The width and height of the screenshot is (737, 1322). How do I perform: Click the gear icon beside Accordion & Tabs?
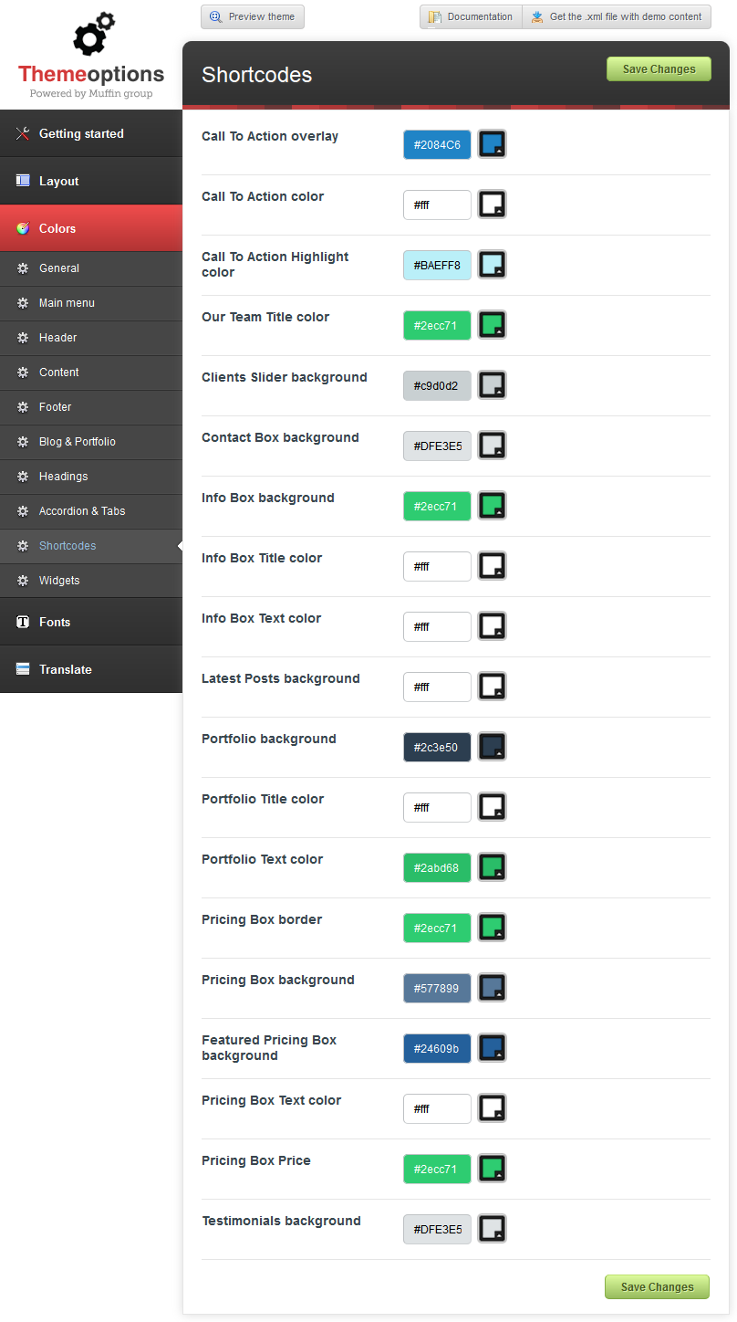coord(23,511)
